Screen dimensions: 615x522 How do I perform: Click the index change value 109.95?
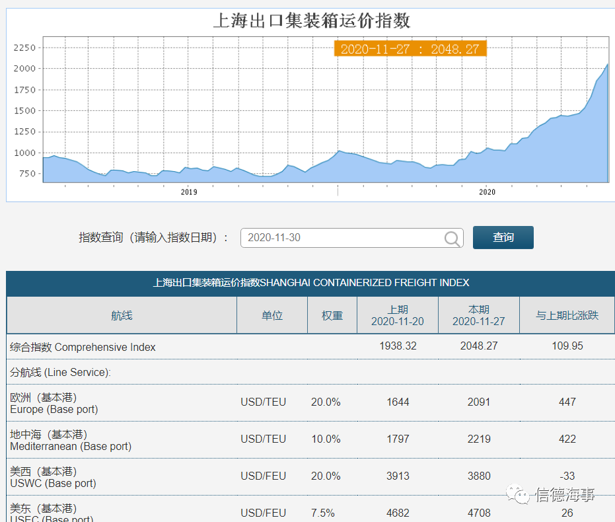pos(567,346)
